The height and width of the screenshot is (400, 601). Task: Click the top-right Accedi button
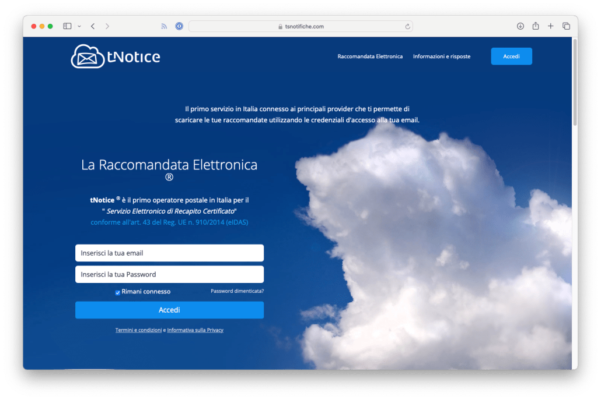click(x=511, y=56)
